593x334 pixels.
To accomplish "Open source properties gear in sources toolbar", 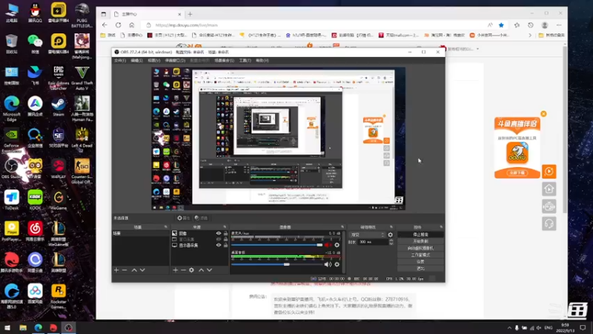I will 191,270.
